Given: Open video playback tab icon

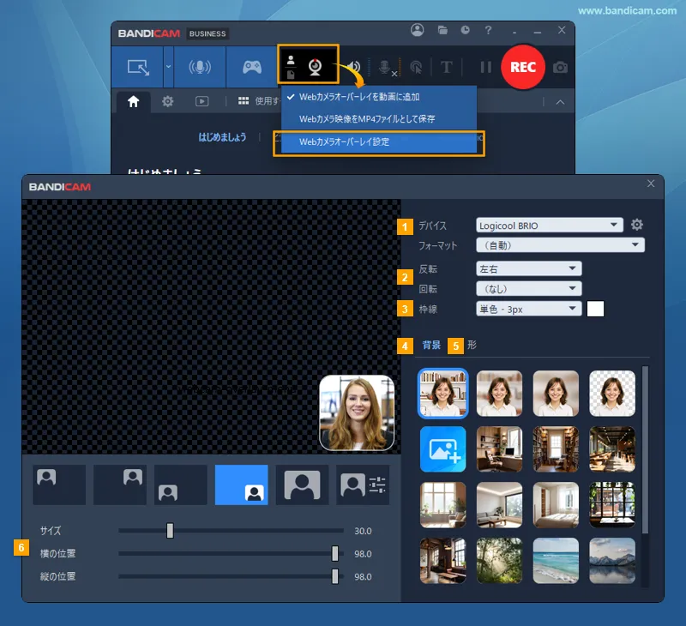Looking at the screenshot, I should click(202, 101).
